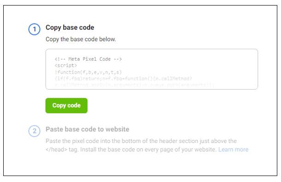Open the Learn more link
281x182 pixels.
pos(233,149)
